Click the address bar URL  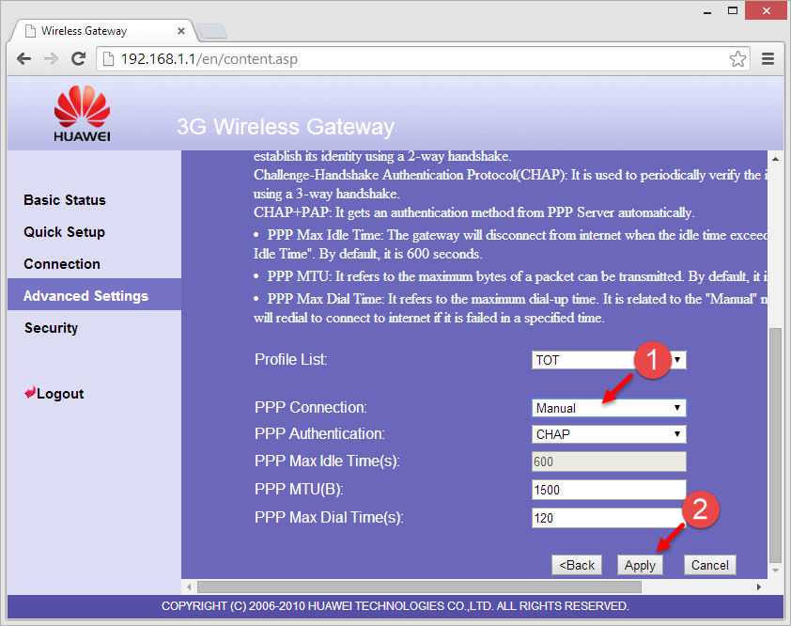point(209,59)
